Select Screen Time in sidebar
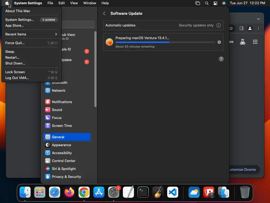Image resolution: width=270 pixels, height=203 pixels. tap(67, 126)
